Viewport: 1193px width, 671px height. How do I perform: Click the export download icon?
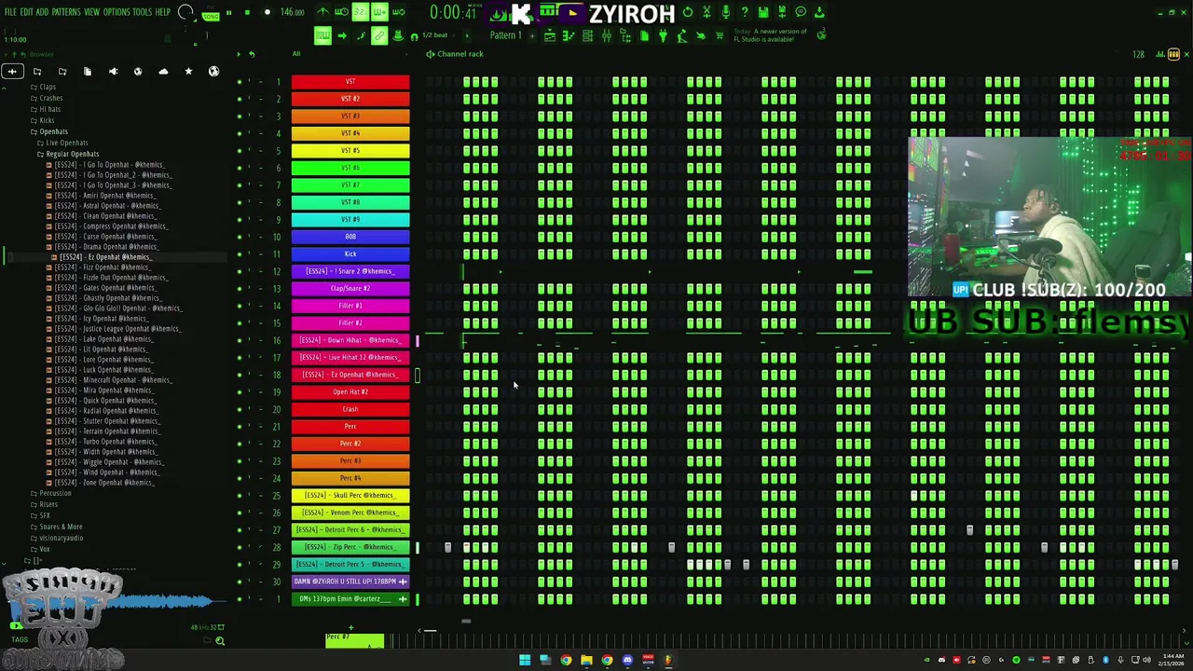[819, 12]
